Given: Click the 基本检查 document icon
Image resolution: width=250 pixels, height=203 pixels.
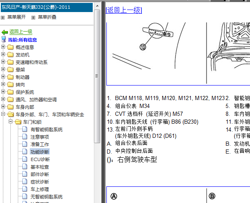Looking at the screenshot, I should pyautogui.click(x=25, y=166).
